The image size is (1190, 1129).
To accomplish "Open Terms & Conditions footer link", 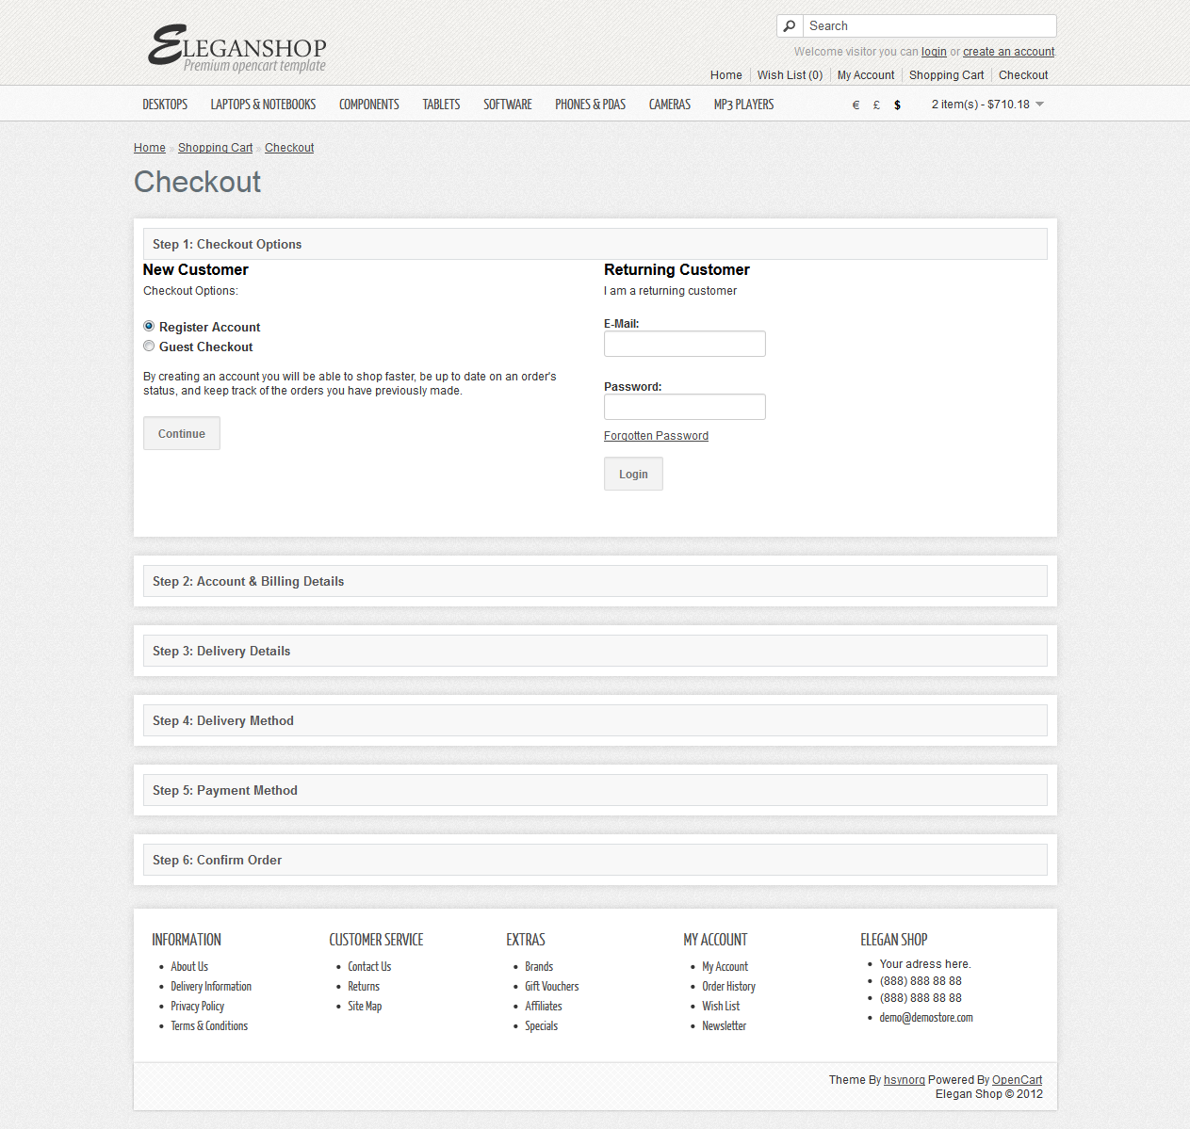I will (x=209, y=1026).
